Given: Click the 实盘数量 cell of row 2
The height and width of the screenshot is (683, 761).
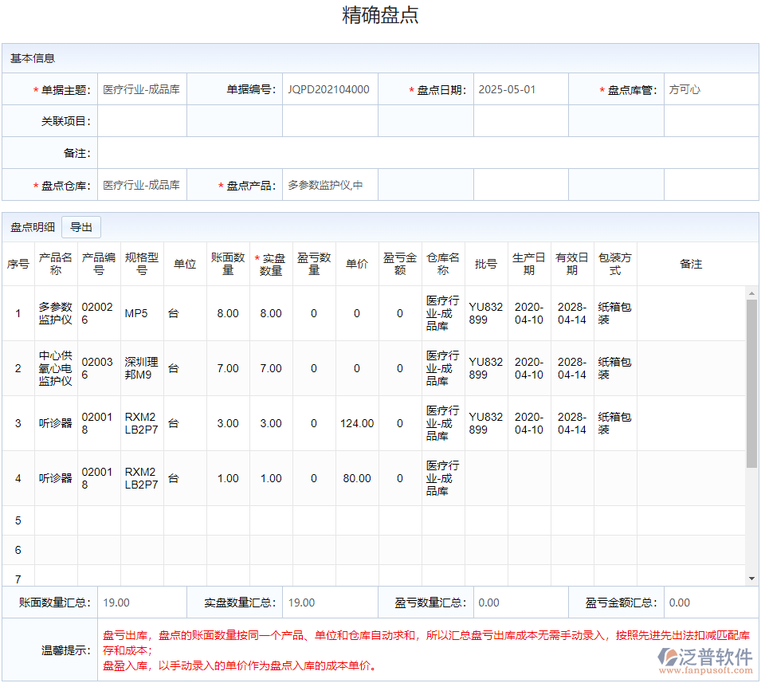Looking at the screenshot, I should tap(271, 368).
